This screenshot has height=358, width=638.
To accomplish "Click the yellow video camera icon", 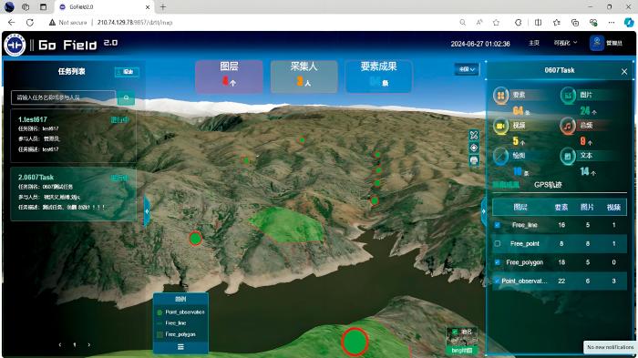I will tap(500, 126).
